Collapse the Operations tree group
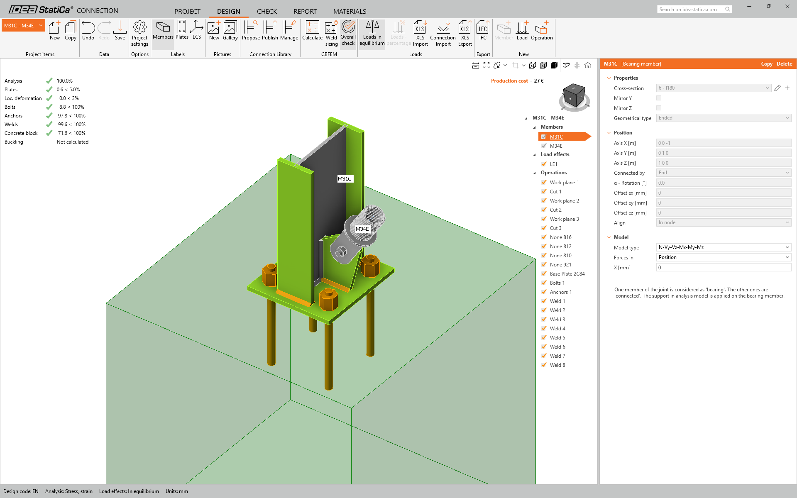Screen dimensions: 797x498 coord(535,173)
